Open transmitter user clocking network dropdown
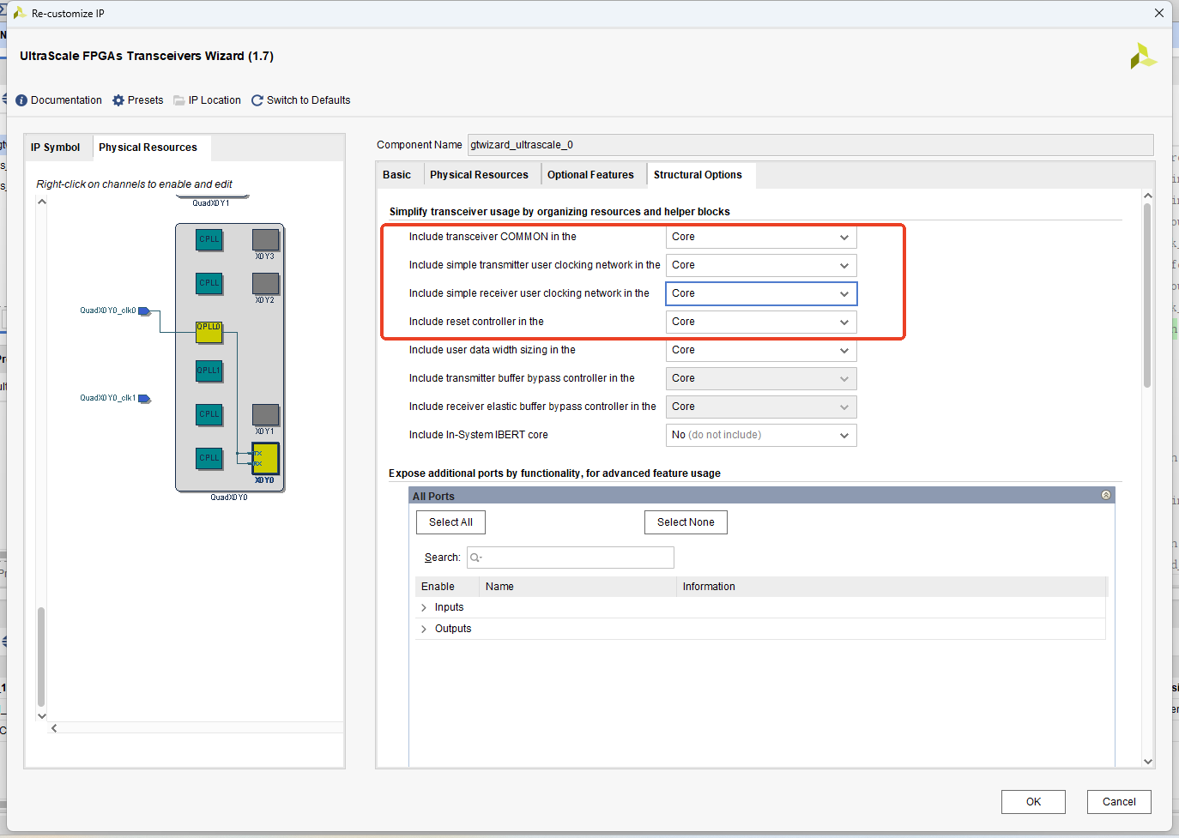The image size is (1179, 838). pos(761,265)
